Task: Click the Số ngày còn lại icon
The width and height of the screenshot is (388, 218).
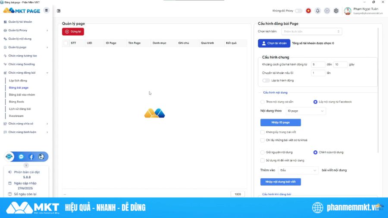Action: click(10, 194)
